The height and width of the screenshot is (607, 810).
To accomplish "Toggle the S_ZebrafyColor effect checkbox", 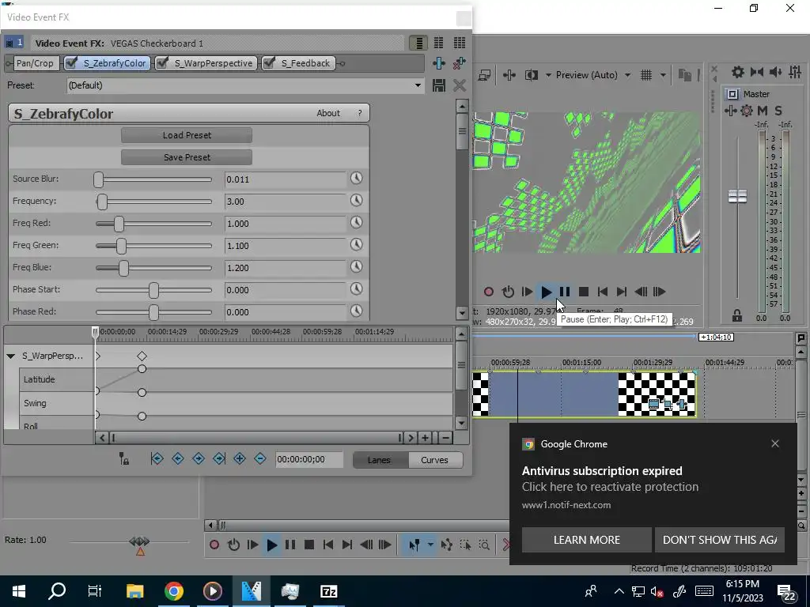I will 72,63.
